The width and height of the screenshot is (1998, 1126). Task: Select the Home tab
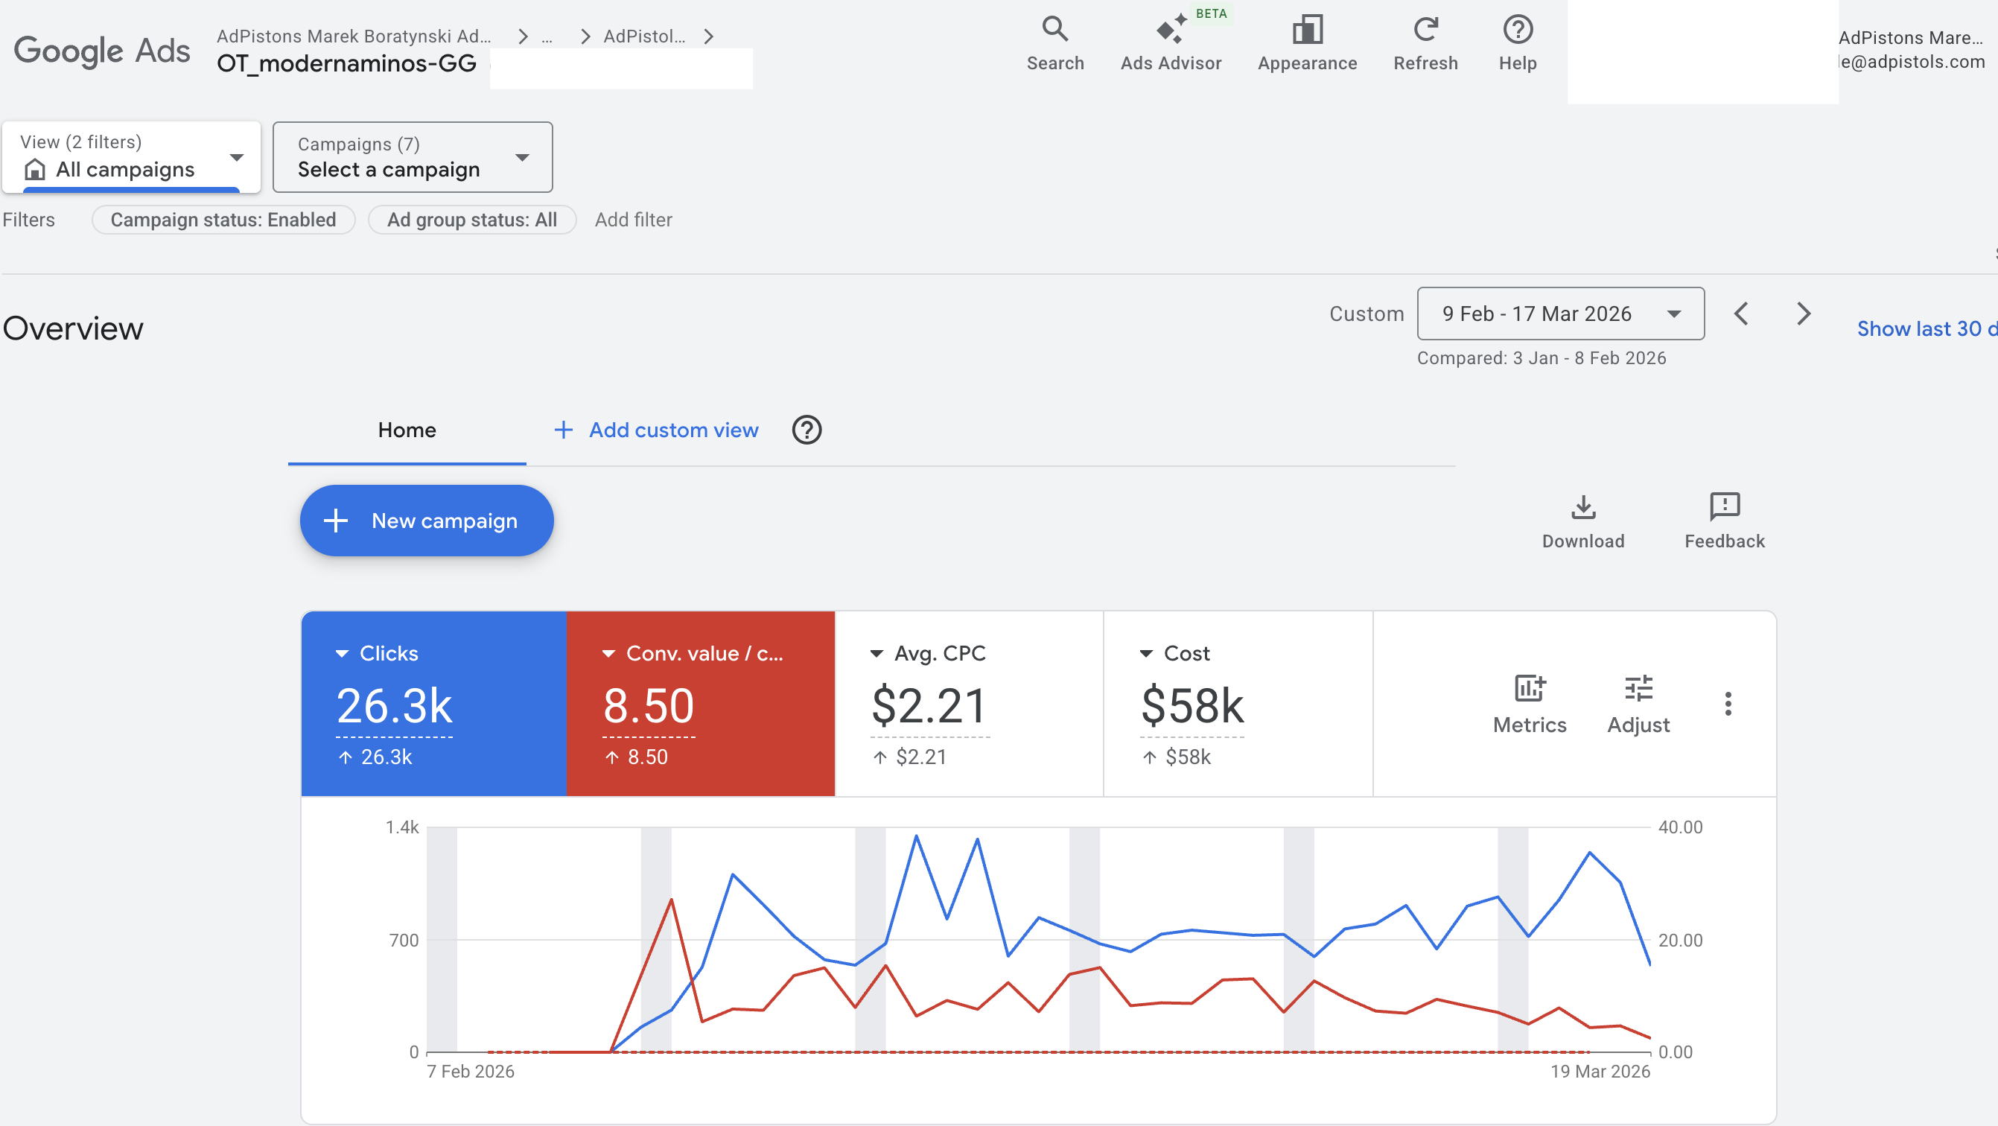click(407, 430)
